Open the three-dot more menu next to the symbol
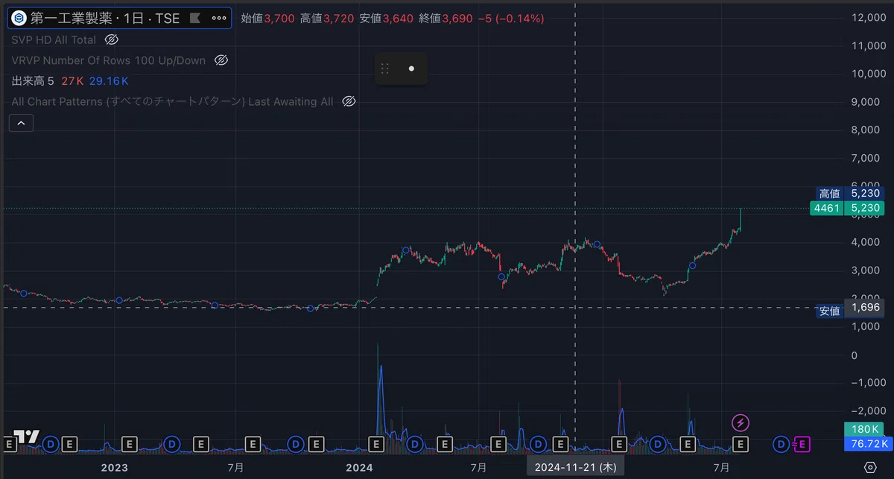This screenshot has height=479, width=894. coord(218,18)
